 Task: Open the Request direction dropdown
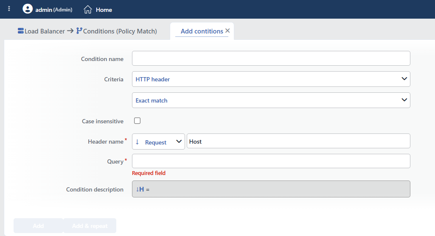[158, 142]
